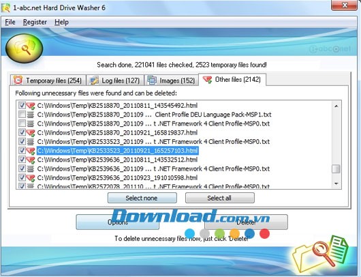Click the file list scrollbar thumb
This screenshot has height=277, width=361.
(x=336, y=169)
